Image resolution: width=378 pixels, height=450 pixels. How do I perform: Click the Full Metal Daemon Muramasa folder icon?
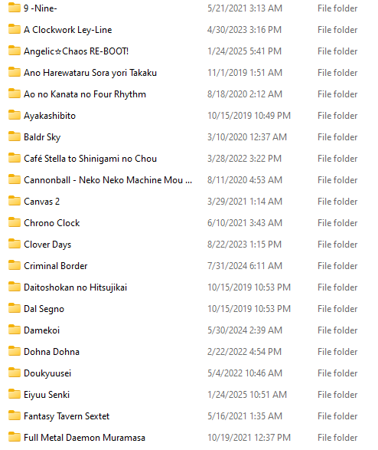tap(15, 437)
